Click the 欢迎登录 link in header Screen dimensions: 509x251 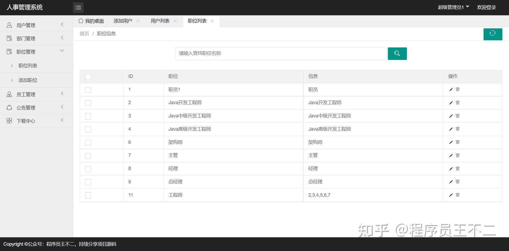tap(486, 7)
